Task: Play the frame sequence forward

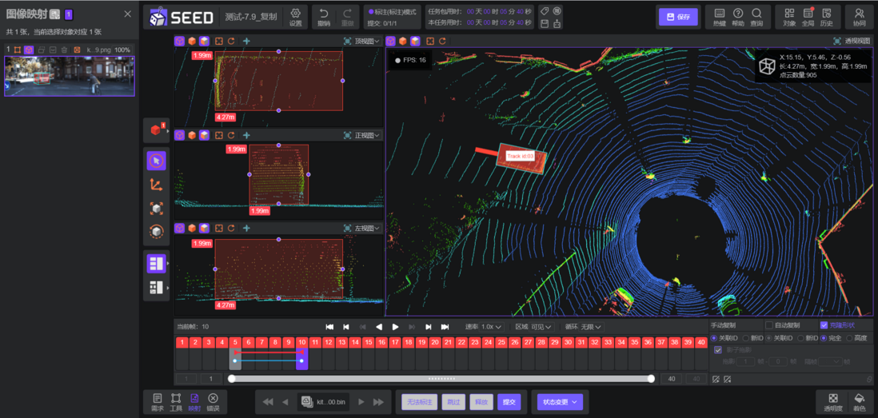Action: pyautogui.click(x=395, y=326)
